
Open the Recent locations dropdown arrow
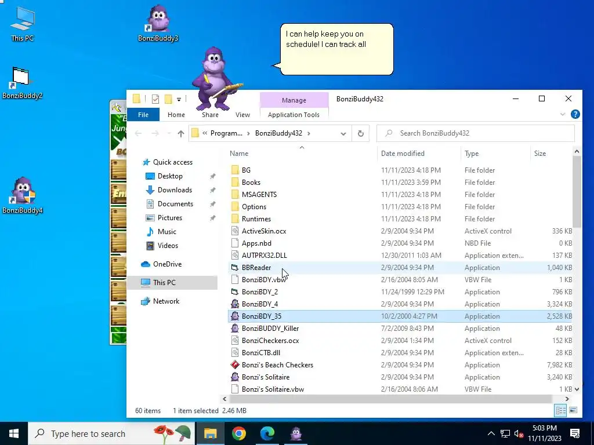pyautogui.click(x=169, y=133)
